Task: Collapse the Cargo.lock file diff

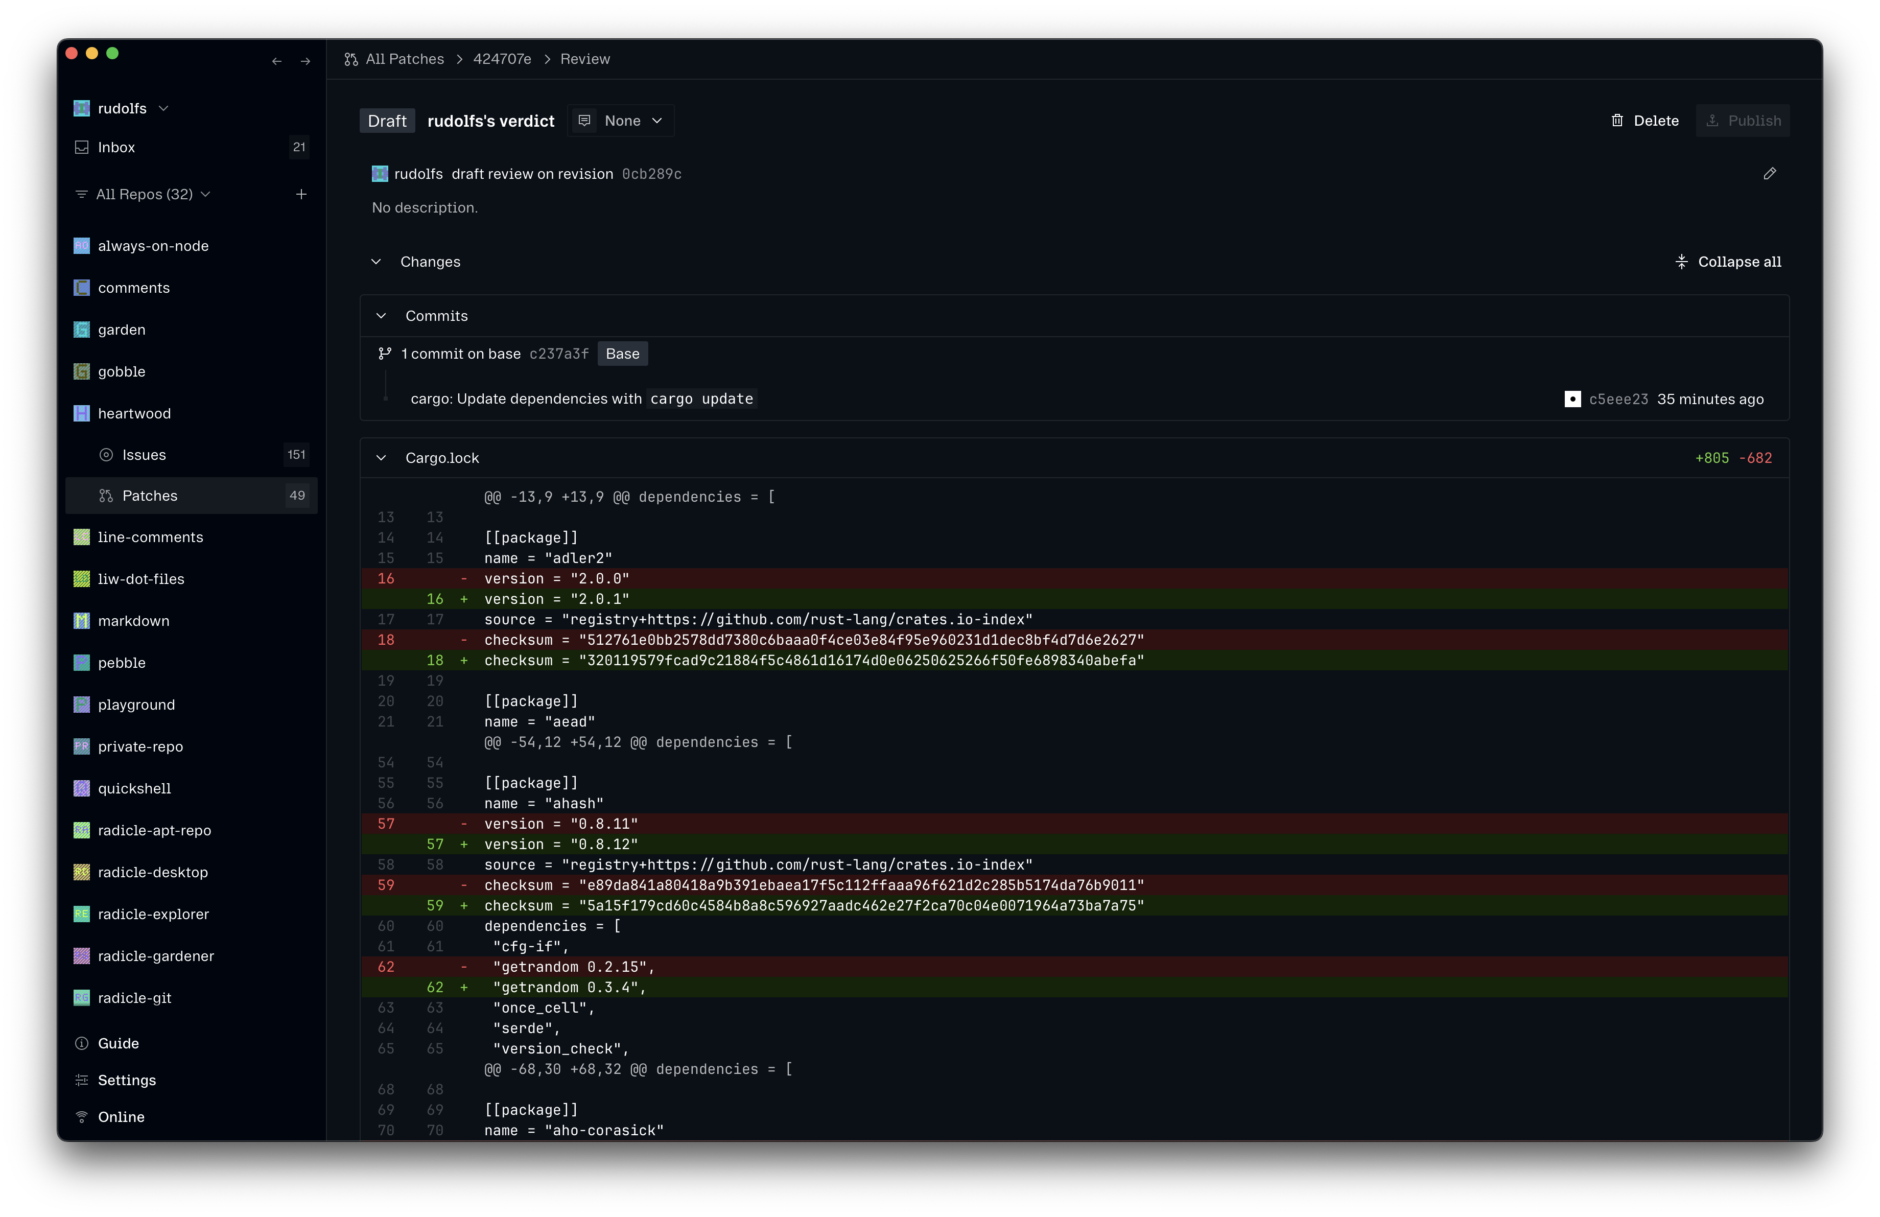Action: tap(382, 458)
